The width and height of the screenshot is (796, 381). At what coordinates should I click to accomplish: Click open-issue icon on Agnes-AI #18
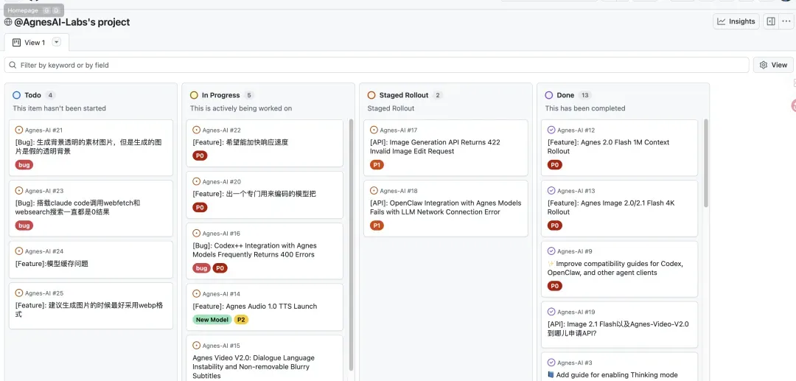point(374,191)
